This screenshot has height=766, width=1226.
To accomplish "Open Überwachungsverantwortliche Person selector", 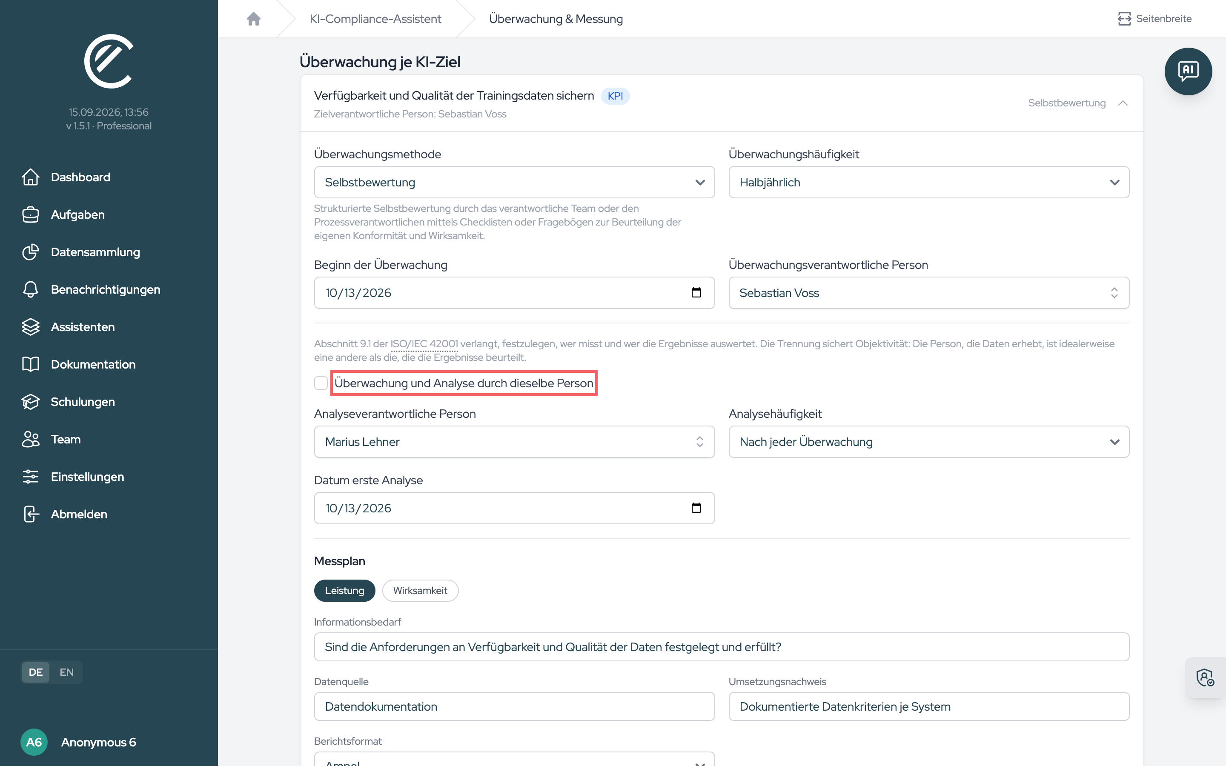I will tap(928, 293).
